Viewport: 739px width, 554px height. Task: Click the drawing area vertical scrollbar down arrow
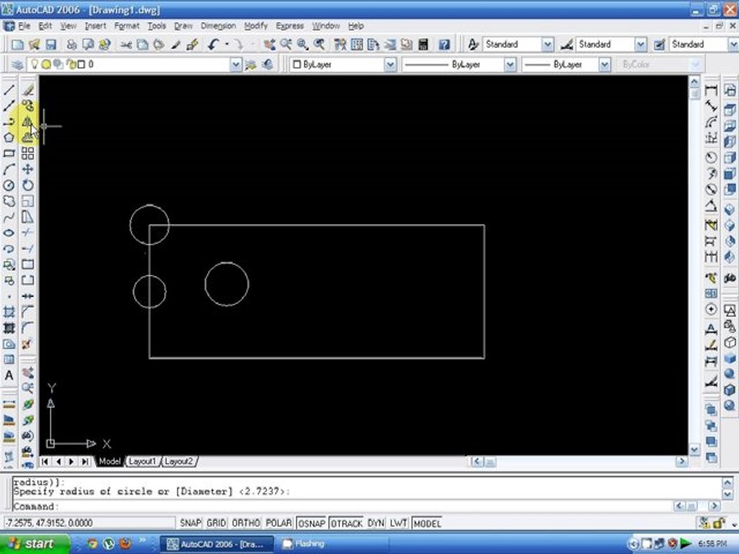(x=694, y=449)
